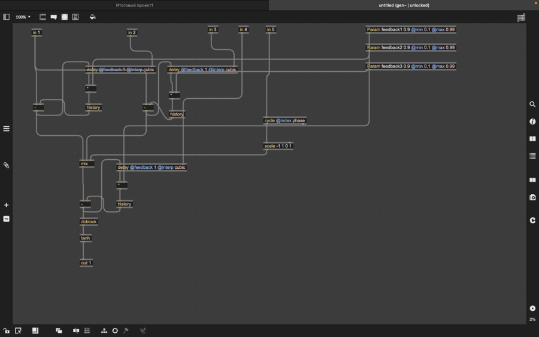Screen dimensions: 539x337
Task: Open the 100% zoom level dropdown
Action: 23,17
